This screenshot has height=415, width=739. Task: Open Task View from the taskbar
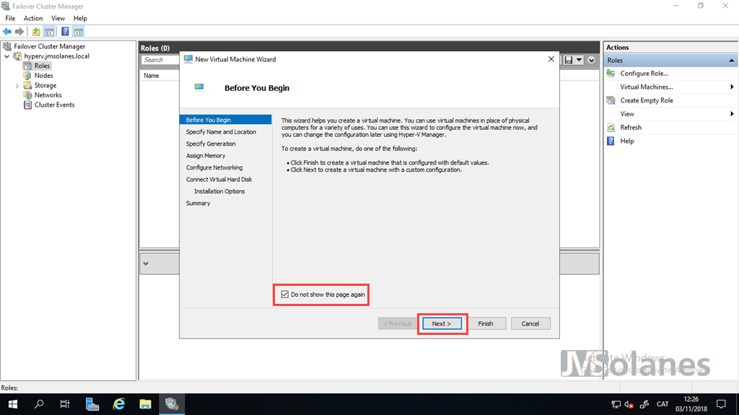pyautogui.click(x=65, y=404)
